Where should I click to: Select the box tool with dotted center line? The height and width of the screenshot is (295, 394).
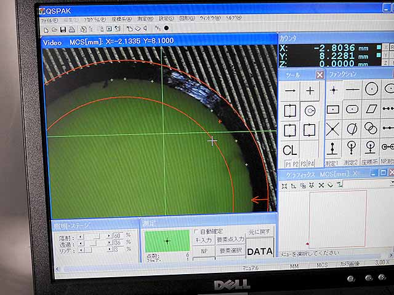point(290,111)
